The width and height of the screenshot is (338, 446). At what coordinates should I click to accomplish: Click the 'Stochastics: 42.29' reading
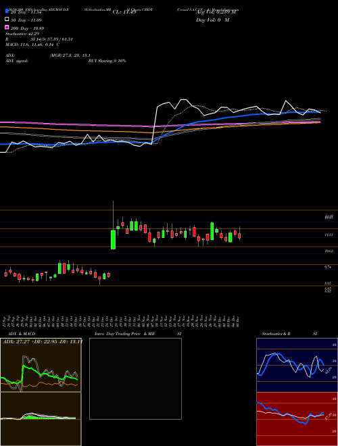click(22, 34)
